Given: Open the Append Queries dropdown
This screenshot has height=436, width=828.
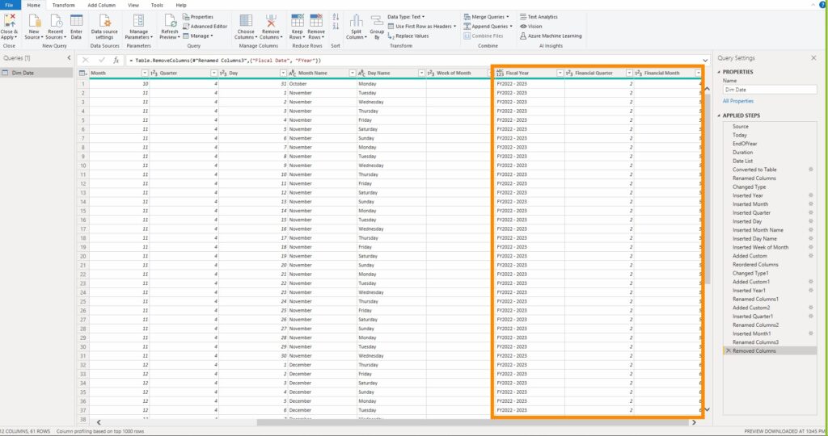Looking at the screenshot, I should (488, 27).
